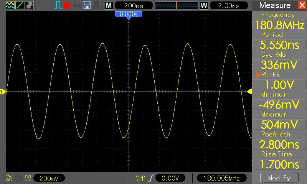307x184 pixels.
Task: Click the yellow trigger level arrow at right edge
Action: point(249,91)
